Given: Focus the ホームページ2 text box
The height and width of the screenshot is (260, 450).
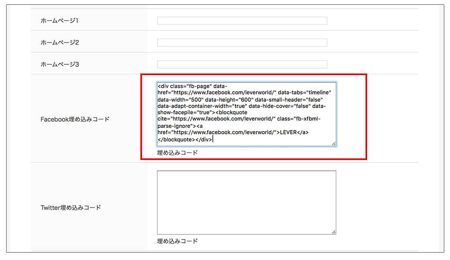Looking at the screenshot, I should coord(242,43).
